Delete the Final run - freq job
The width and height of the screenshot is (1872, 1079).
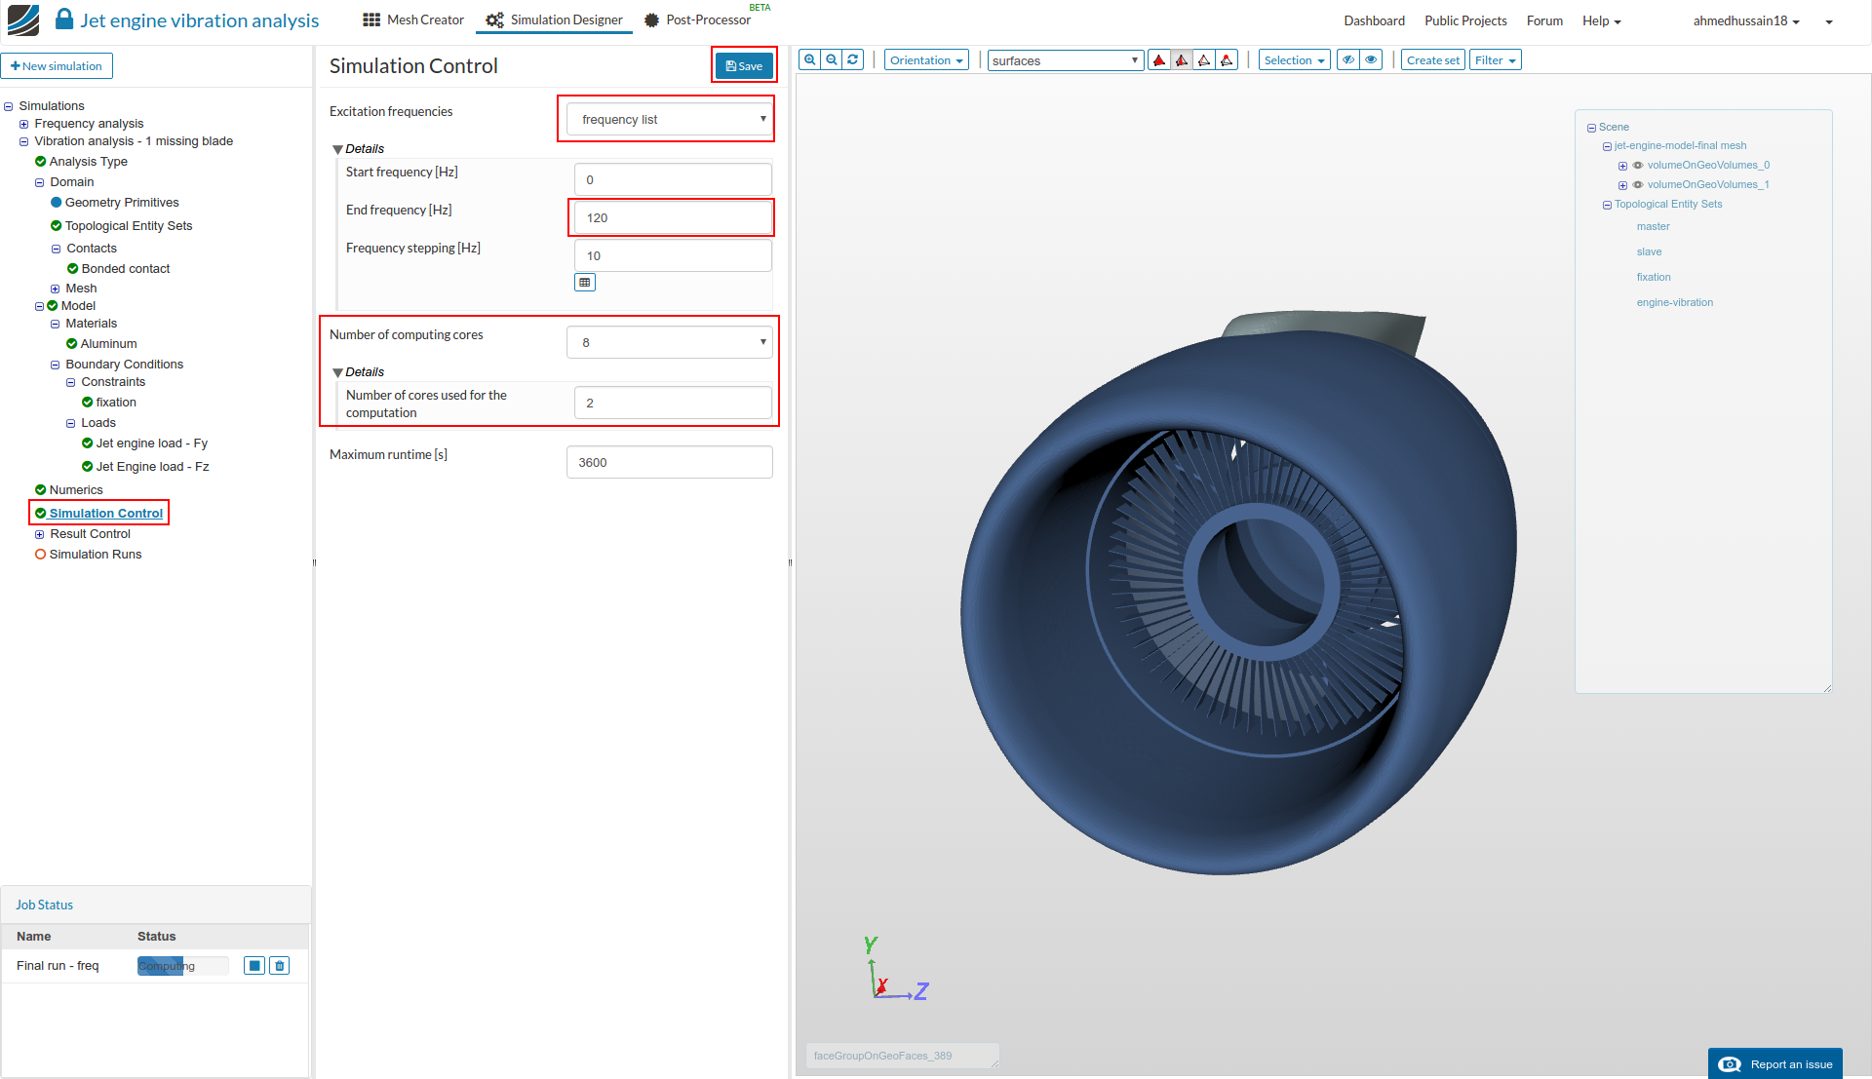pos(280,966)
